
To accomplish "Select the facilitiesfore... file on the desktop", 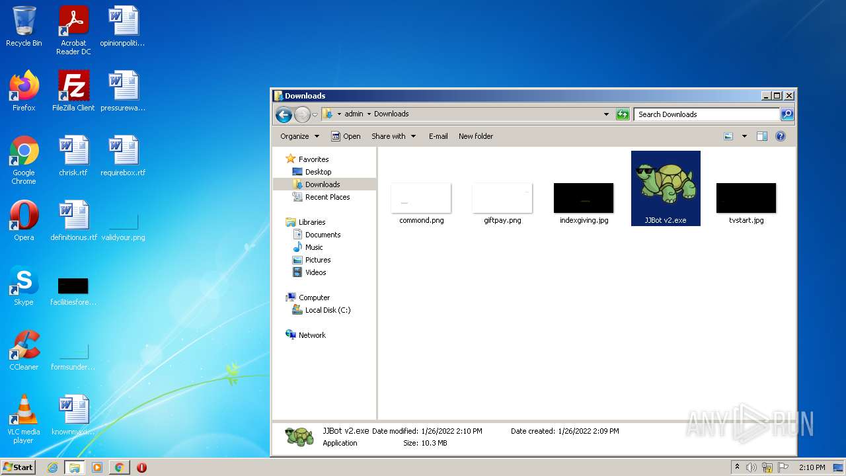I will [x=73, y=291].
